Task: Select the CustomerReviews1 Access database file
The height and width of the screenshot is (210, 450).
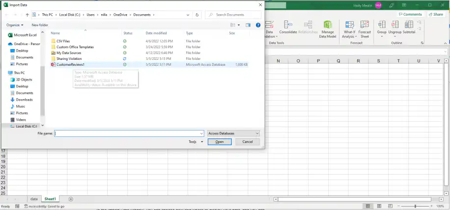Action: (x=68, y=65)
